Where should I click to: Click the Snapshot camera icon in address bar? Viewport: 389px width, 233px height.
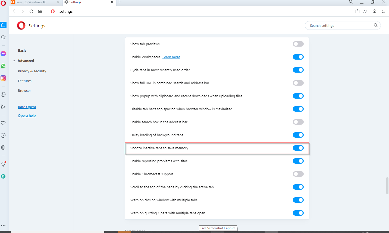[357, 11]
